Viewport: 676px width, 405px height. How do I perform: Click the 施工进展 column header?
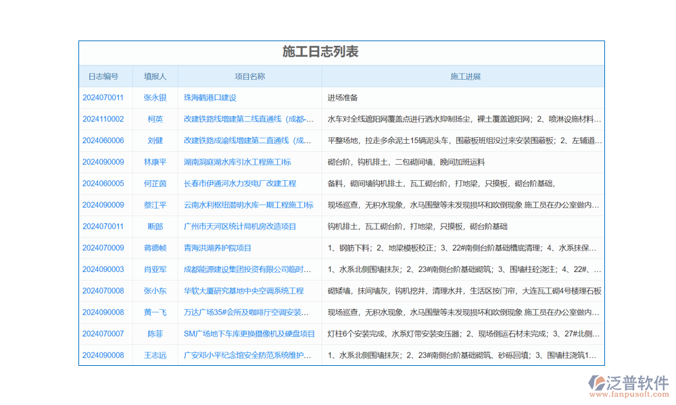(x=465, y=76)
